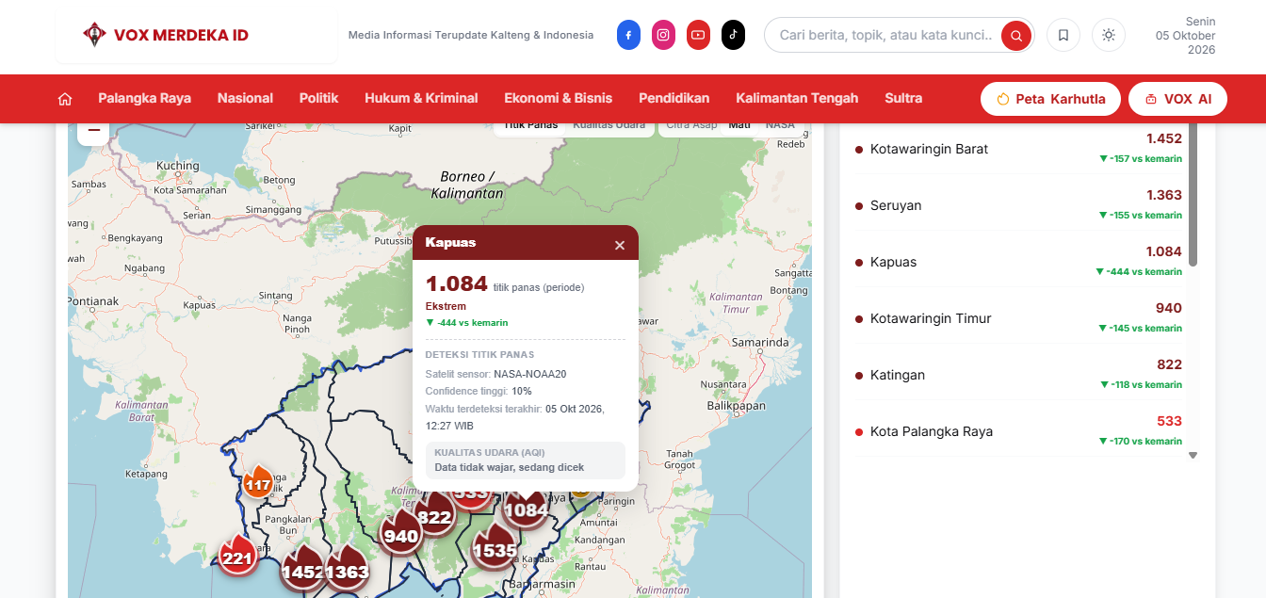This screenshot has height=598, width=1266.
Task: Open the Facebook social page icon
Action: pos(628,35)
